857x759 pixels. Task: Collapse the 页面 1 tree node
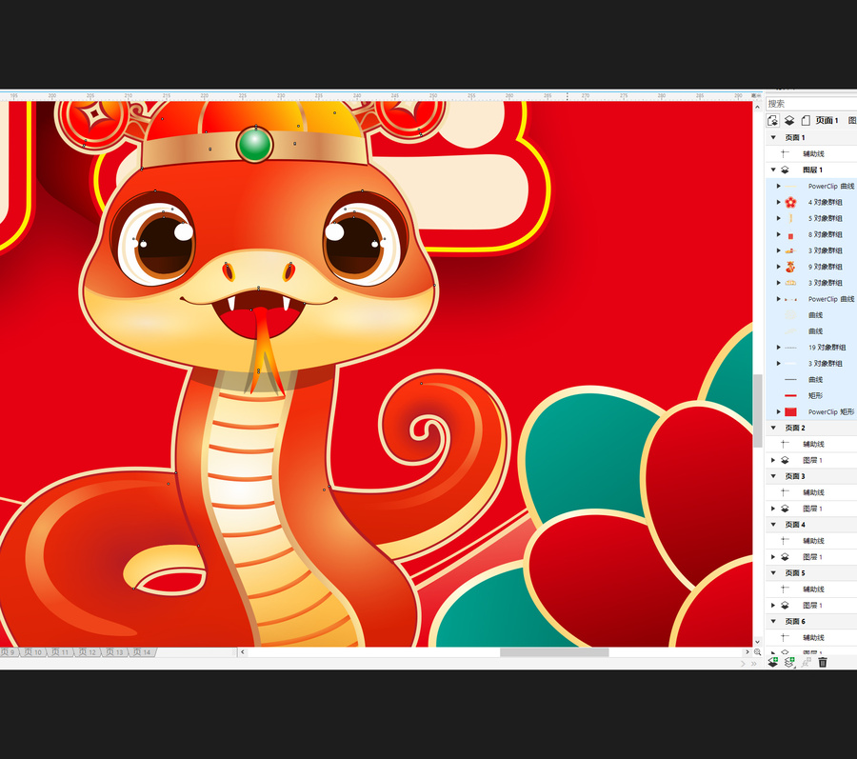point(773,138)
